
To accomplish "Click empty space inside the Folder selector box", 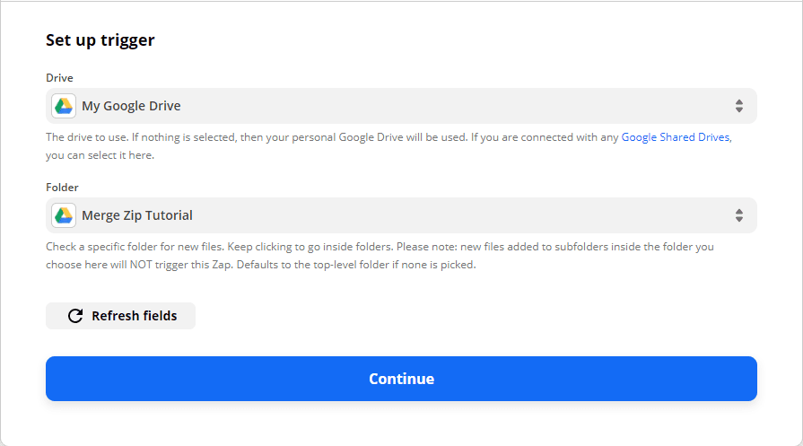I will [449, 215].
